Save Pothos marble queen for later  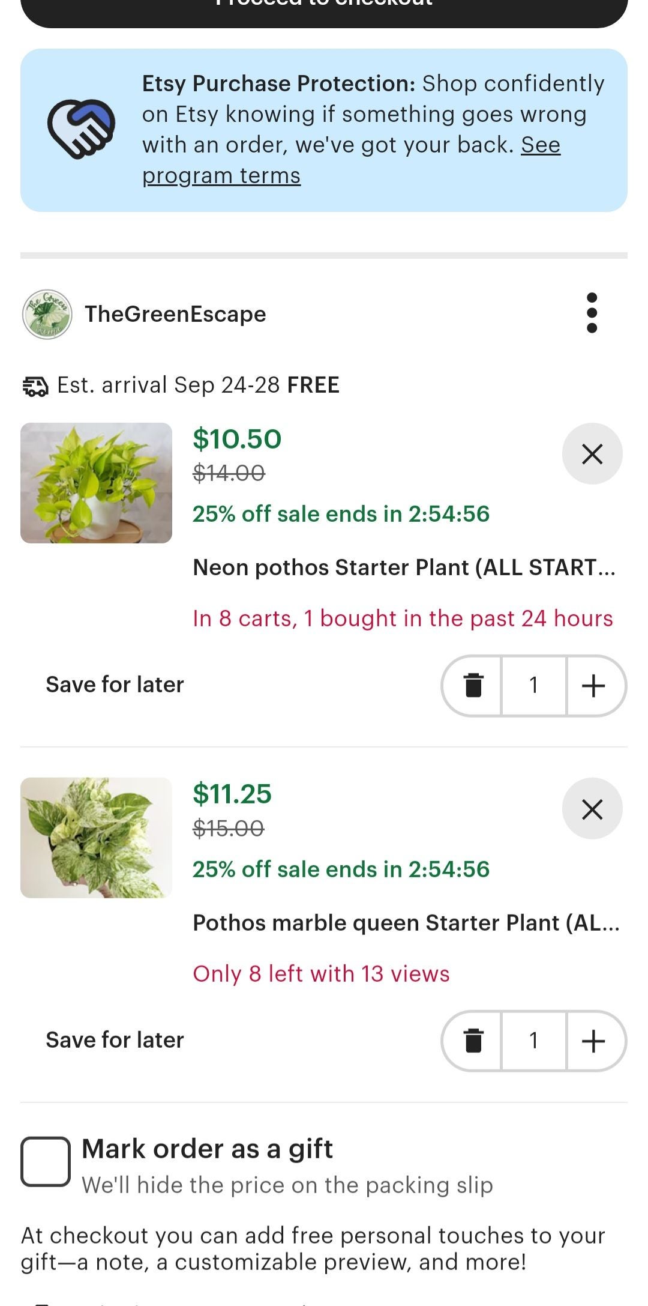115,1040
